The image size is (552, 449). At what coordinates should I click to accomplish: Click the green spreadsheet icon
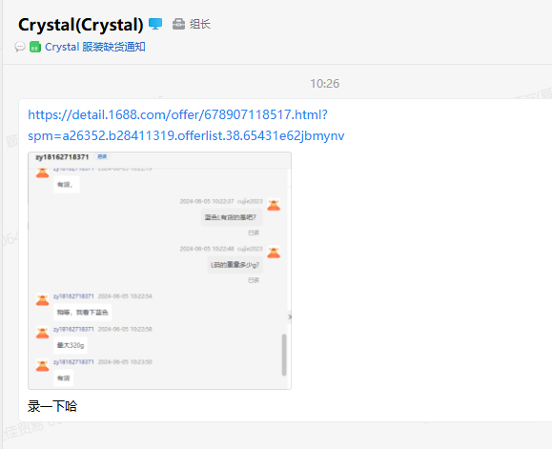[35, 47]
